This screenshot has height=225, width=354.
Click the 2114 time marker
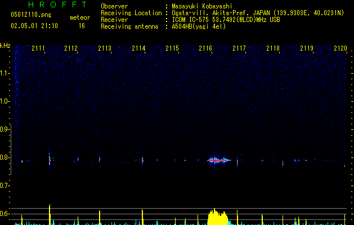click(138, 48)
